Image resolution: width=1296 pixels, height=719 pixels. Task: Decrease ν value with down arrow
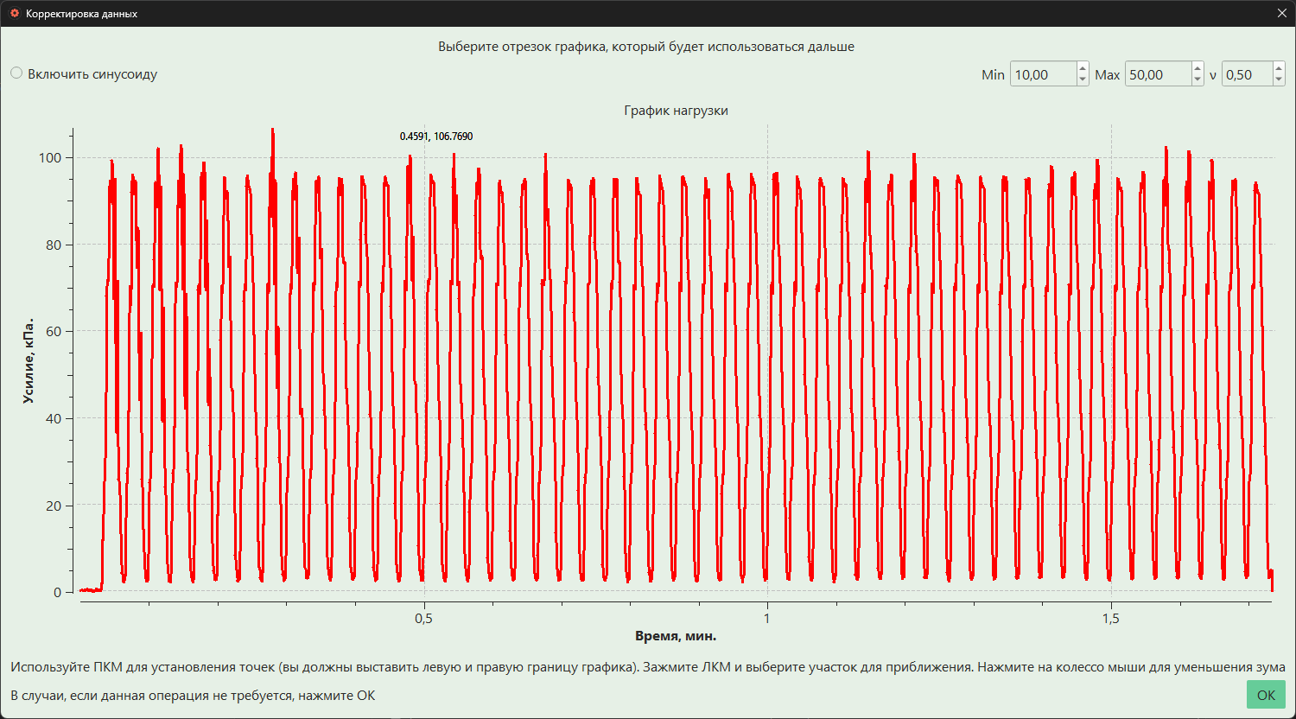1279,80
